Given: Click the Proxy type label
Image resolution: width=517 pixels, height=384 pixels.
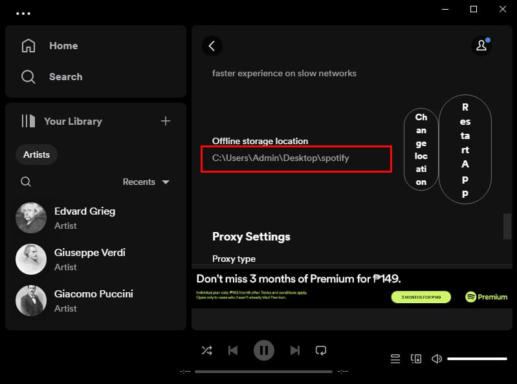Looking at the screenshot, I should [x=234, y=259].
